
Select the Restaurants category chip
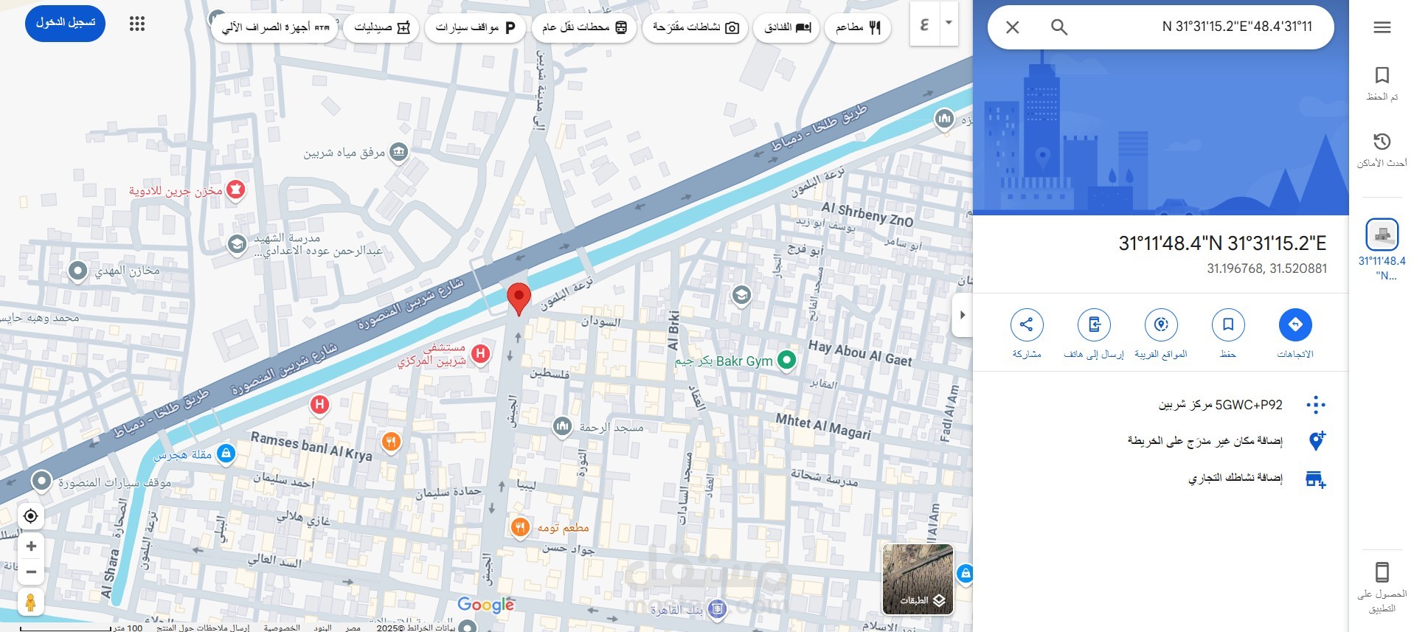pos(858,27)
